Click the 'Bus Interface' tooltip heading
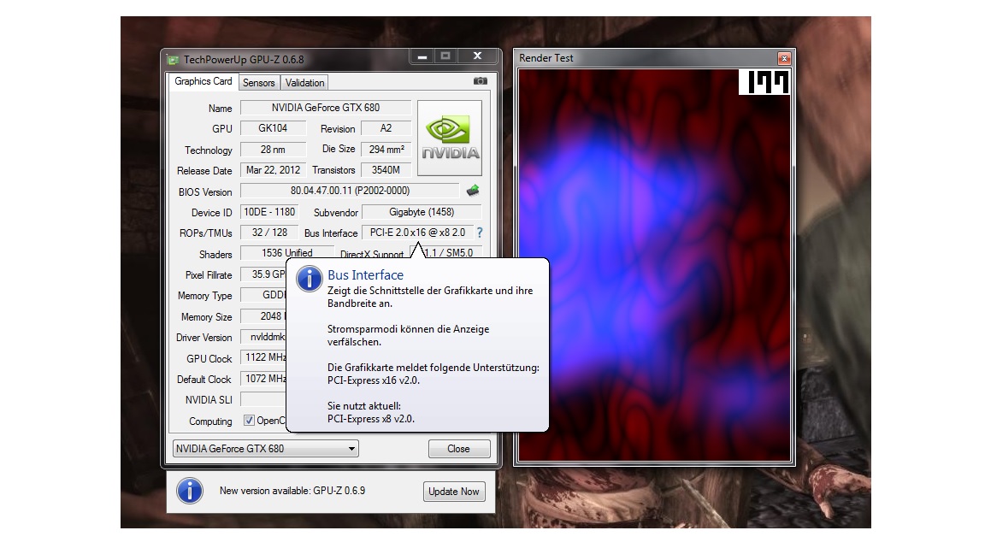985x554 pixels. [366, 275]
